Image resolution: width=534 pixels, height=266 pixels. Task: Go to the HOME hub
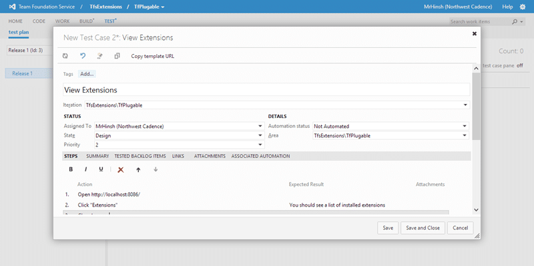(15, 21)
